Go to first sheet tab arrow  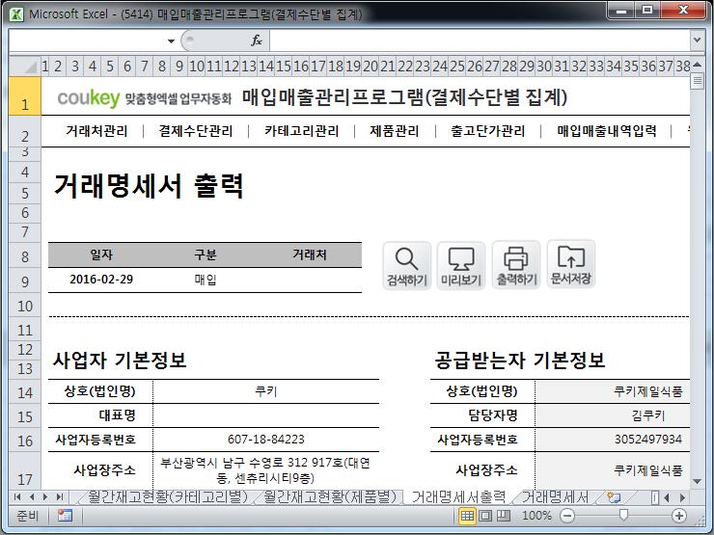(x=17, y=496)
